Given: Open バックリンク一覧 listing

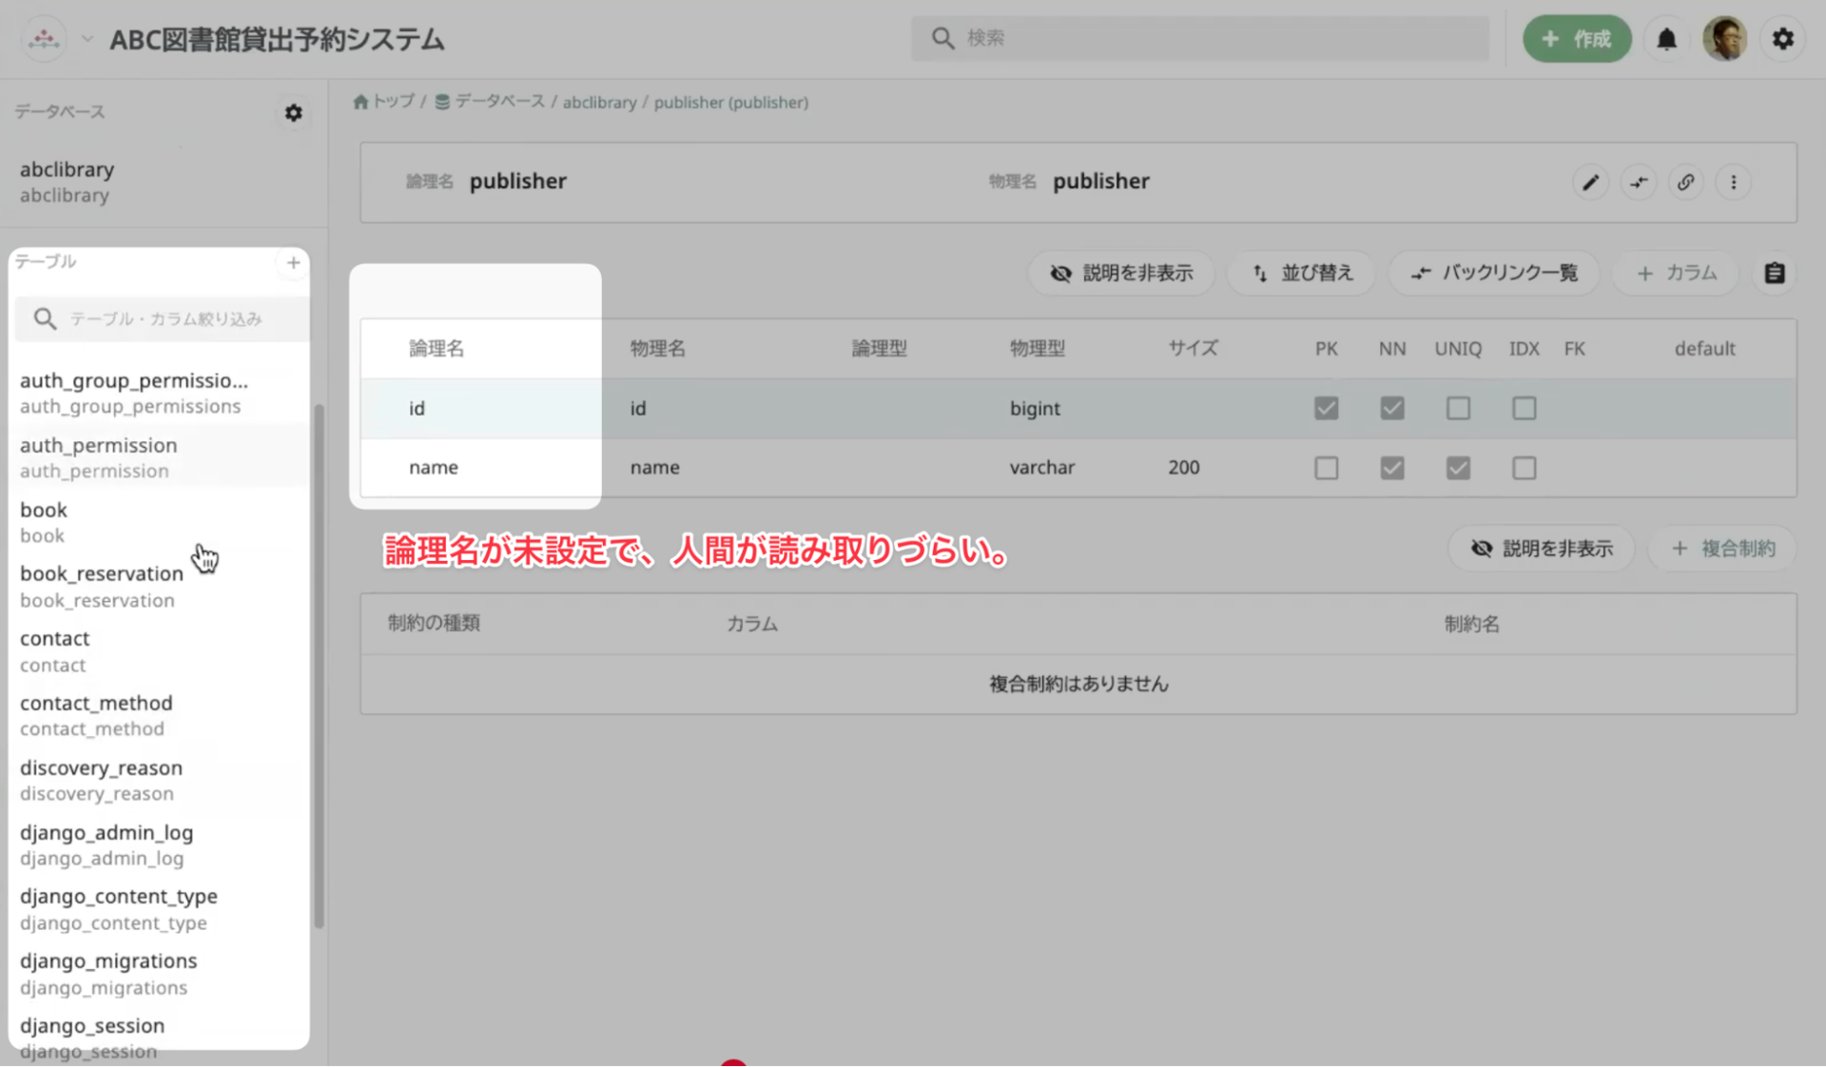Looking at the screenshot, I should click(x=1493, y=273).
